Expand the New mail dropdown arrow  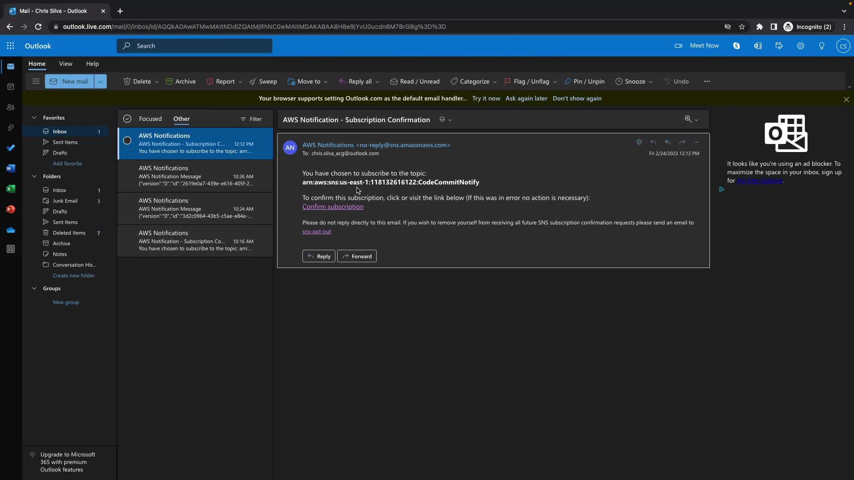101,81
